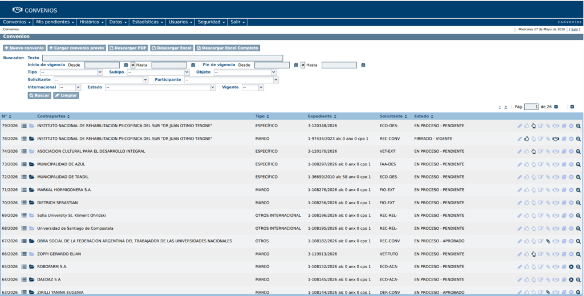This screenshot has height=296, width=584.
Task: Click the Descargar PDF button
Action: 128,48
